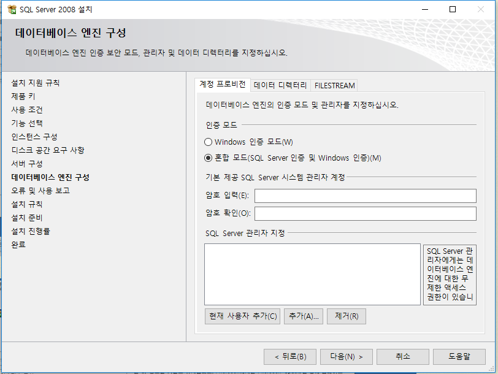Select Windows 인증 모드 radio button
498x374 pixels.
point(208,142)
